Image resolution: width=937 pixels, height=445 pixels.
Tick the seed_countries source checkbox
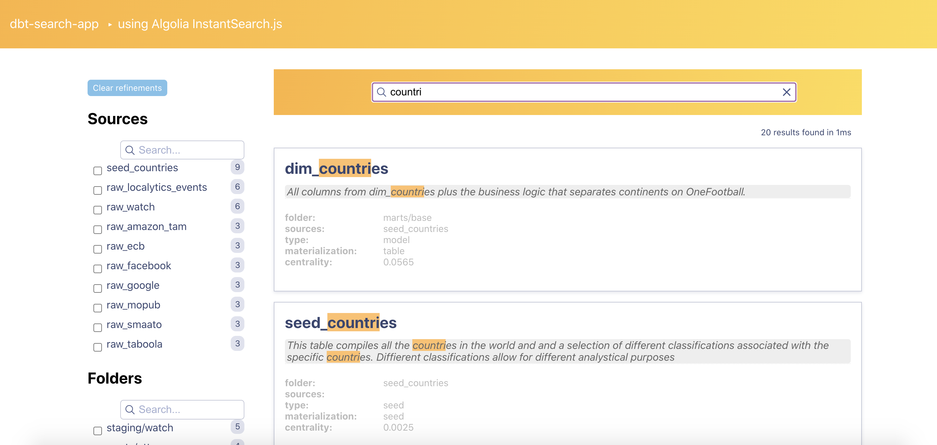pos(97,171)
